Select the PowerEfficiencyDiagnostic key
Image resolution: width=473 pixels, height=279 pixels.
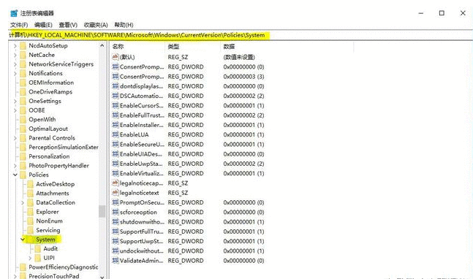(x=64, y=267)
